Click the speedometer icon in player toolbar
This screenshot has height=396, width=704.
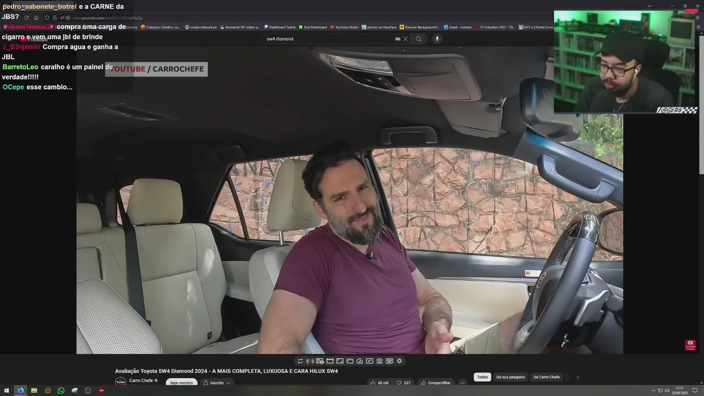point(360,361)
